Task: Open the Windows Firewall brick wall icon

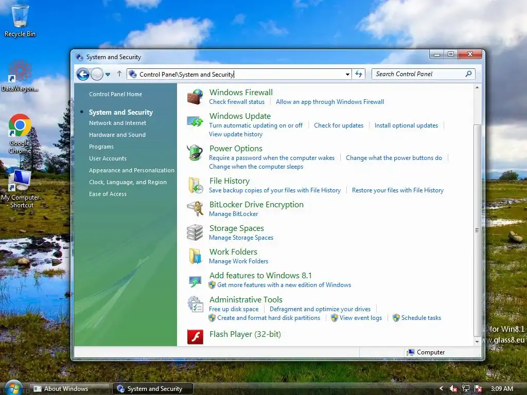Action: click(x=195, y=97)
